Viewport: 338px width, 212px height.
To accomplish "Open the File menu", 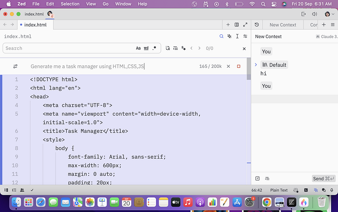I will [x=36, y=4].
